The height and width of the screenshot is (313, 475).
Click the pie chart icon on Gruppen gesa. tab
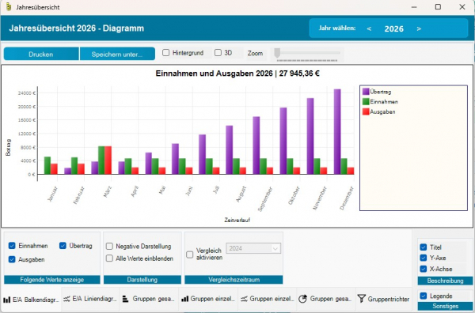click(302, 299)
